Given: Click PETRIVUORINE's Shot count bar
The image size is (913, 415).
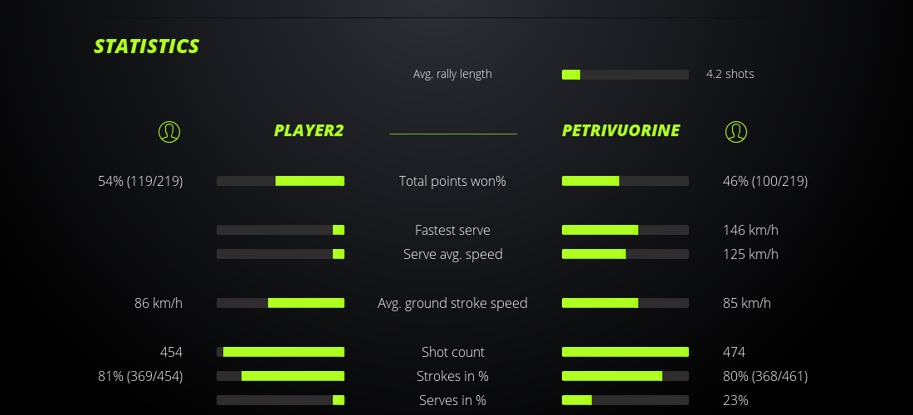Looking at the screenshot, I should pos(625,352).
